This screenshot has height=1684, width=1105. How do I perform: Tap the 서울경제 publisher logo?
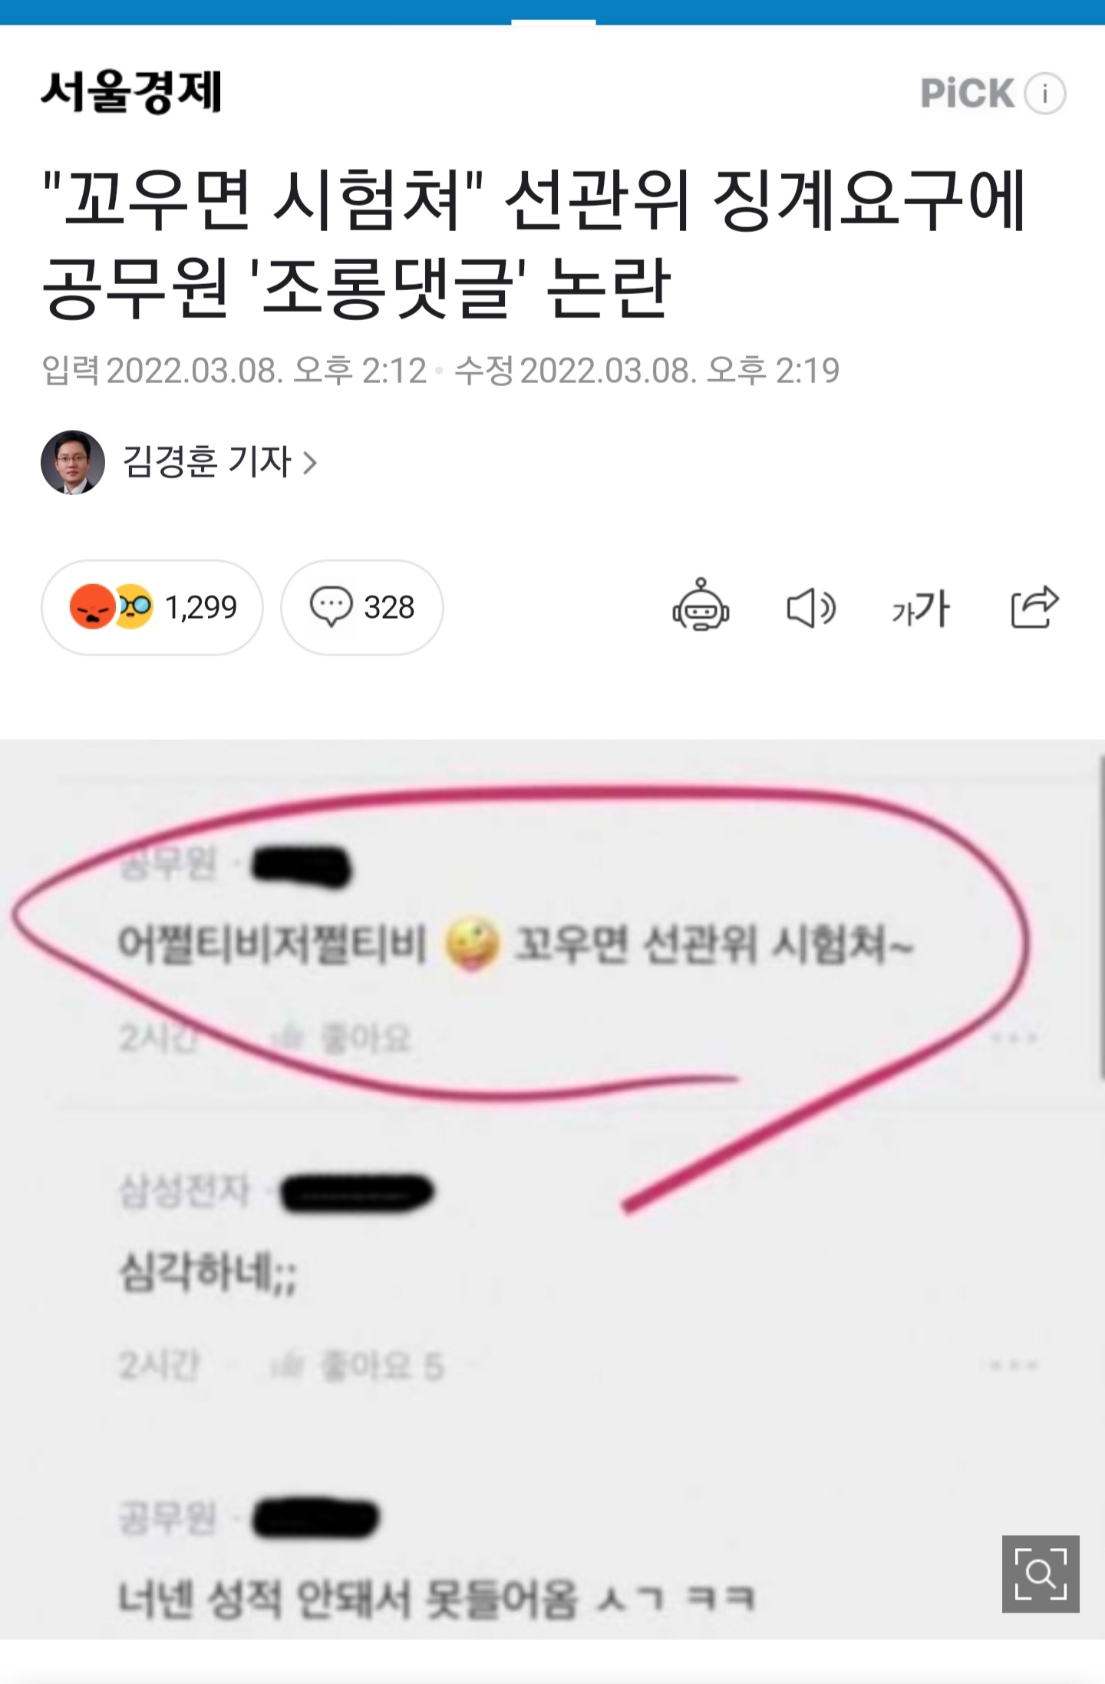pos(131,92)
